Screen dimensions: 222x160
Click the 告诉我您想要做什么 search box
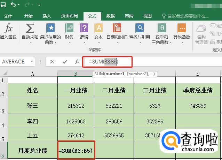185,16
